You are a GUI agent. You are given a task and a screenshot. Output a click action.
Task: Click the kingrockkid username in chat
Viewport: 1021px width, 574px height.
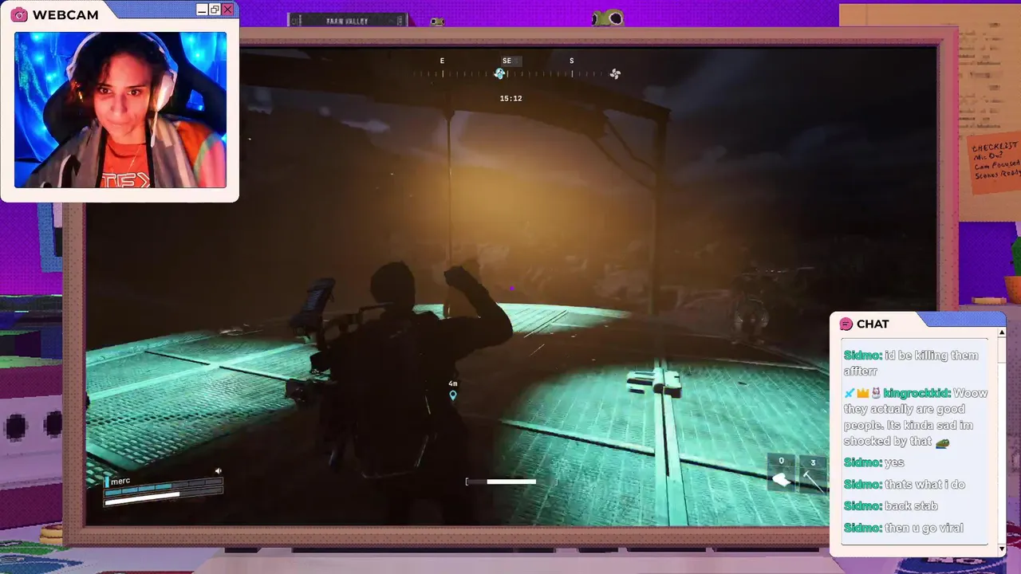coord(917,393)
